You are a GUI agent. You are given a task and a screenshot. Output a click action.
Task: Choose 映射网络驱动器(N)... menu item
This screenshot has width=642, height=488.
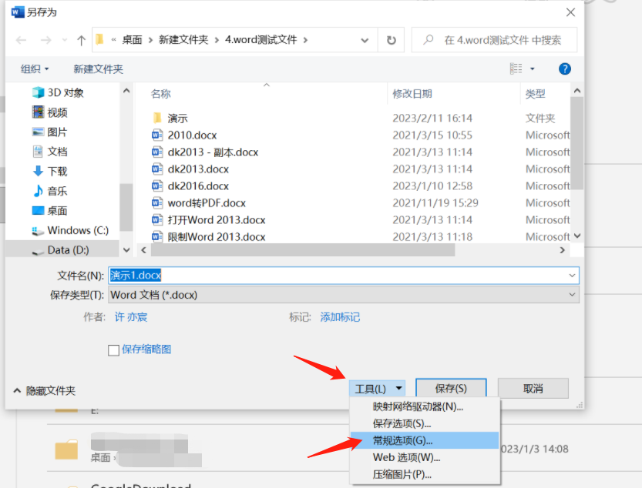(x=425, y=406)
